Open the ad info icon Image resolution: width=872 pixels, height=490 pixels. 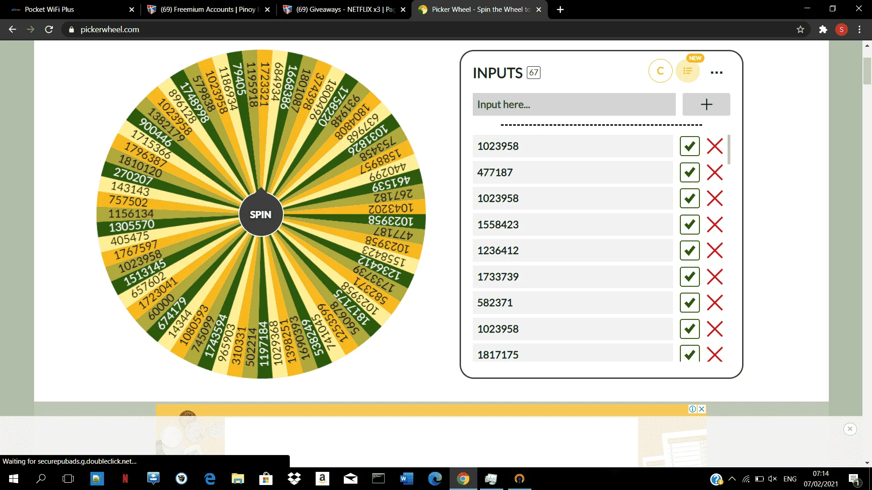(x=693, y=409)
